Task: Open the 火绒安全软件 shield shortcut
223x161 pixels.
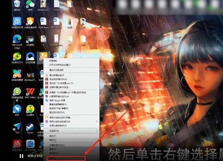Action: pos(30,23)
